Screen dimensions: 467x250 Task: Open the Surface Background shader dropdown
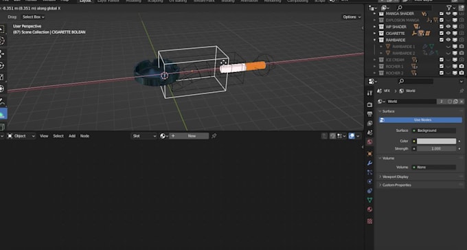[434, 130]
